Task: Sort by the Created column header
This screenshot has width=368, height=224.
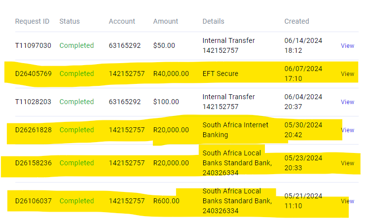Action: click(296, 21)
